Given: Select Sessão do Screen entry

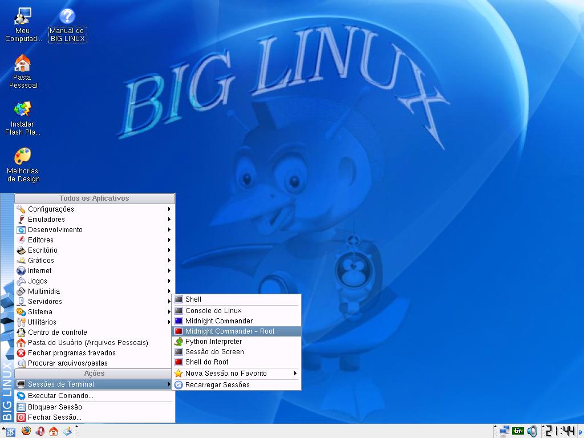Looking at the screenshot, I should point(237,351).
